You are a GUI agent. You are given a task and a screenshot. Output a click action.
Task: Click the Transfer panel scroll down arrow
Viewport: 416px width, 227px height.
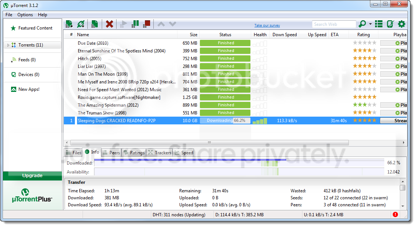coord(403,206)
